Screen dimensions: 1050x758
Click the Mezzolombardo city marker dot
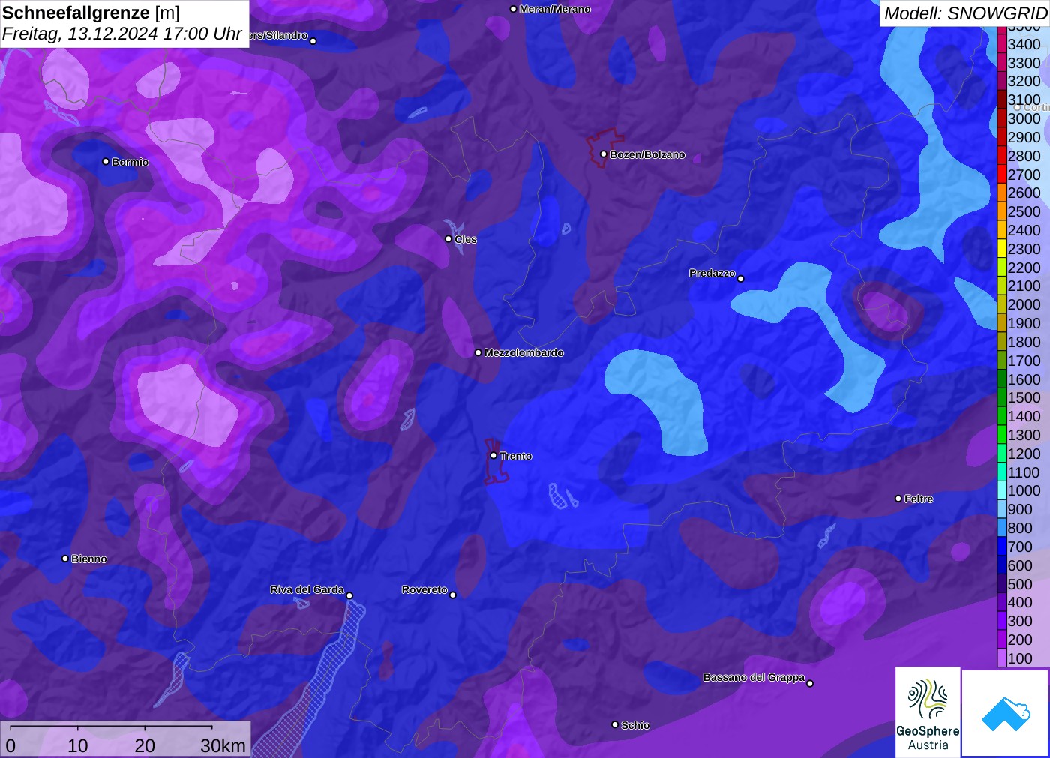point(478,352)
